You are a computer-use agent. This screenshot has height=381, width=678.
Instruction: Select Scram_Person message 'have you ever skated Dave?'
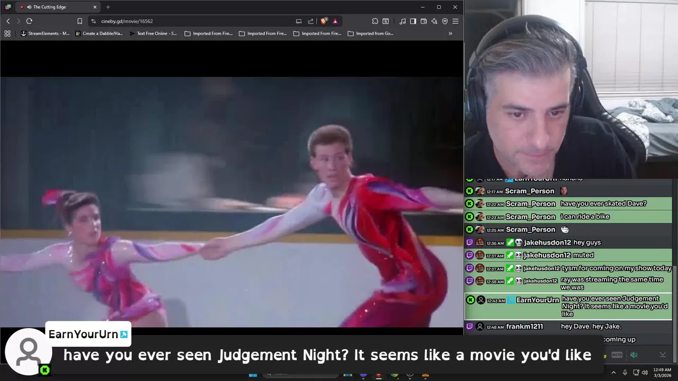[603, 204]
